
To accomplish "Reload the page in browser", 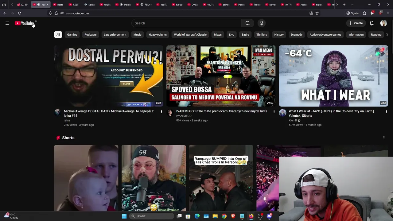I will (x=20, y=13).
